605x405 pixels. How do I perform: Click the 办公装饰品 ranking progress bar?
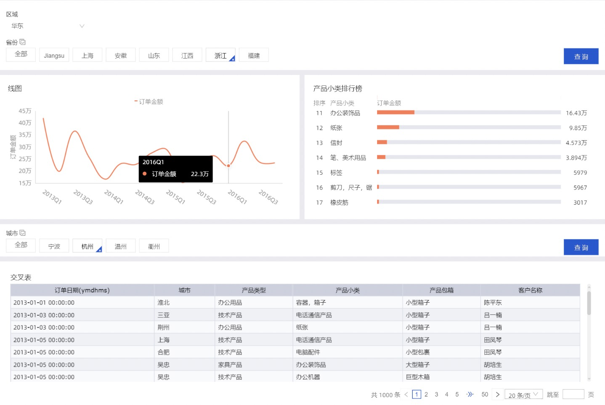click(468, 112)
